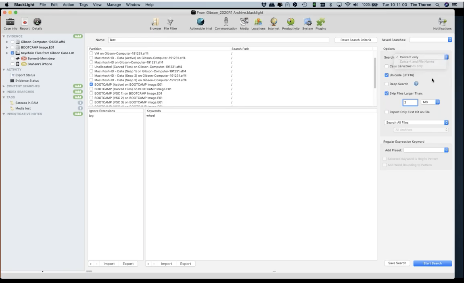Viewport: 464px width, 283px height.
Task: Check the VM on Gibson-Computer partition
Action: [x=91, y=53]
